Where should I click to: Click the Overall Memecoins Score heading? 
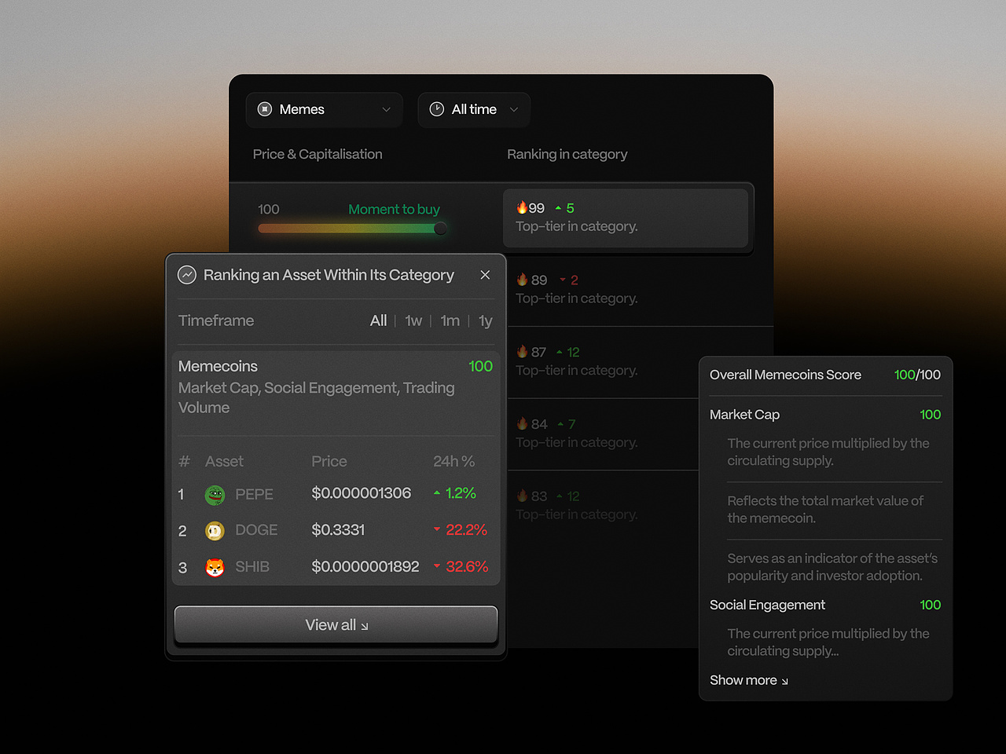coord(785,375)
